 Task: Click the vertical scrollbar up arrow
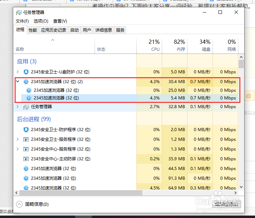coord(241,57)
